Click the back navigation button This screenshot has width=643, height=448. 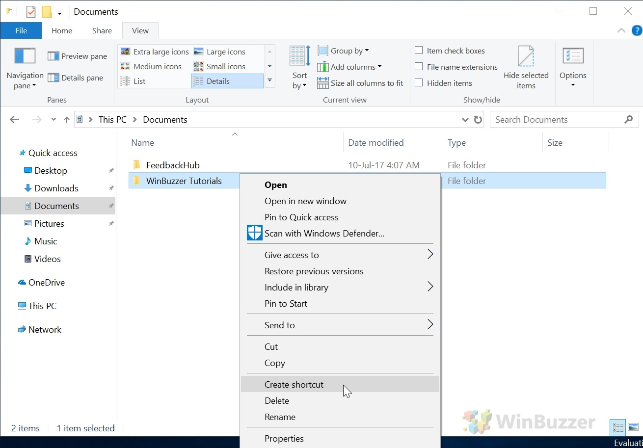(14, 119)
